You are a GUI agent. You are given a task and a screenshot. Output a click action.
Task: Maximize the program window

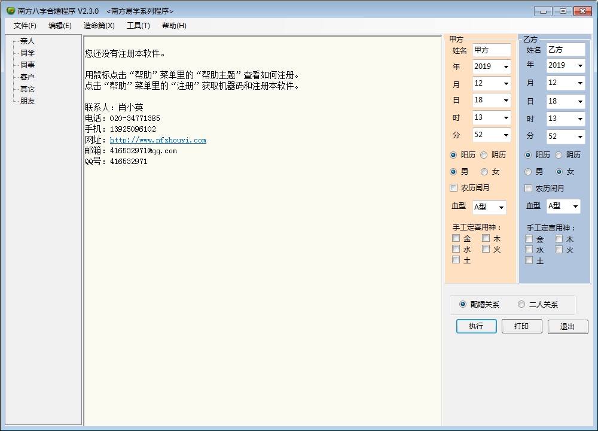click(563, 11)
